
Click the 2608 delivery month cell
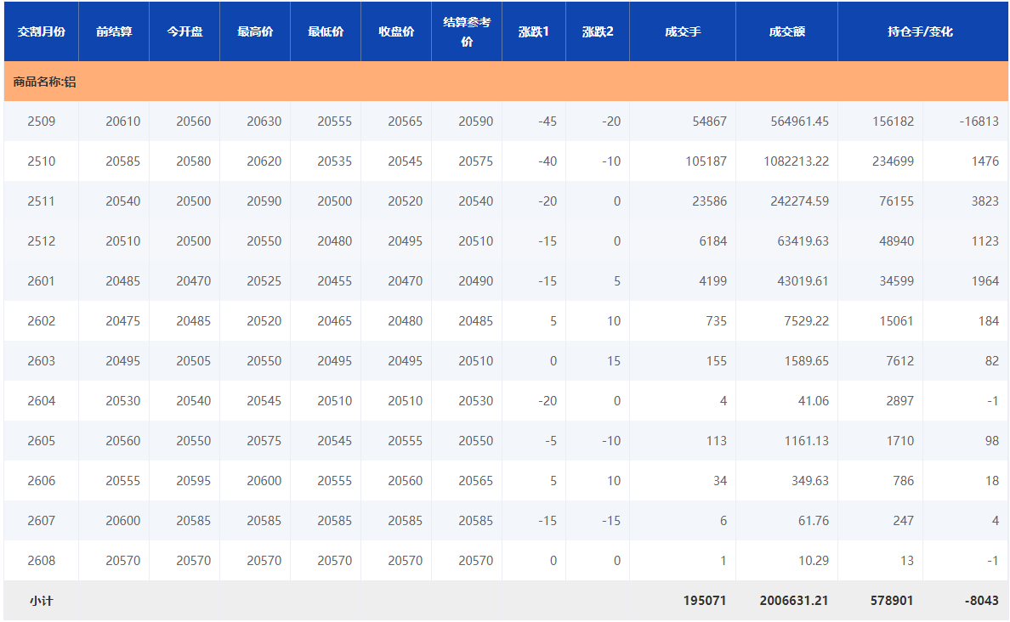tap(41, 561)
